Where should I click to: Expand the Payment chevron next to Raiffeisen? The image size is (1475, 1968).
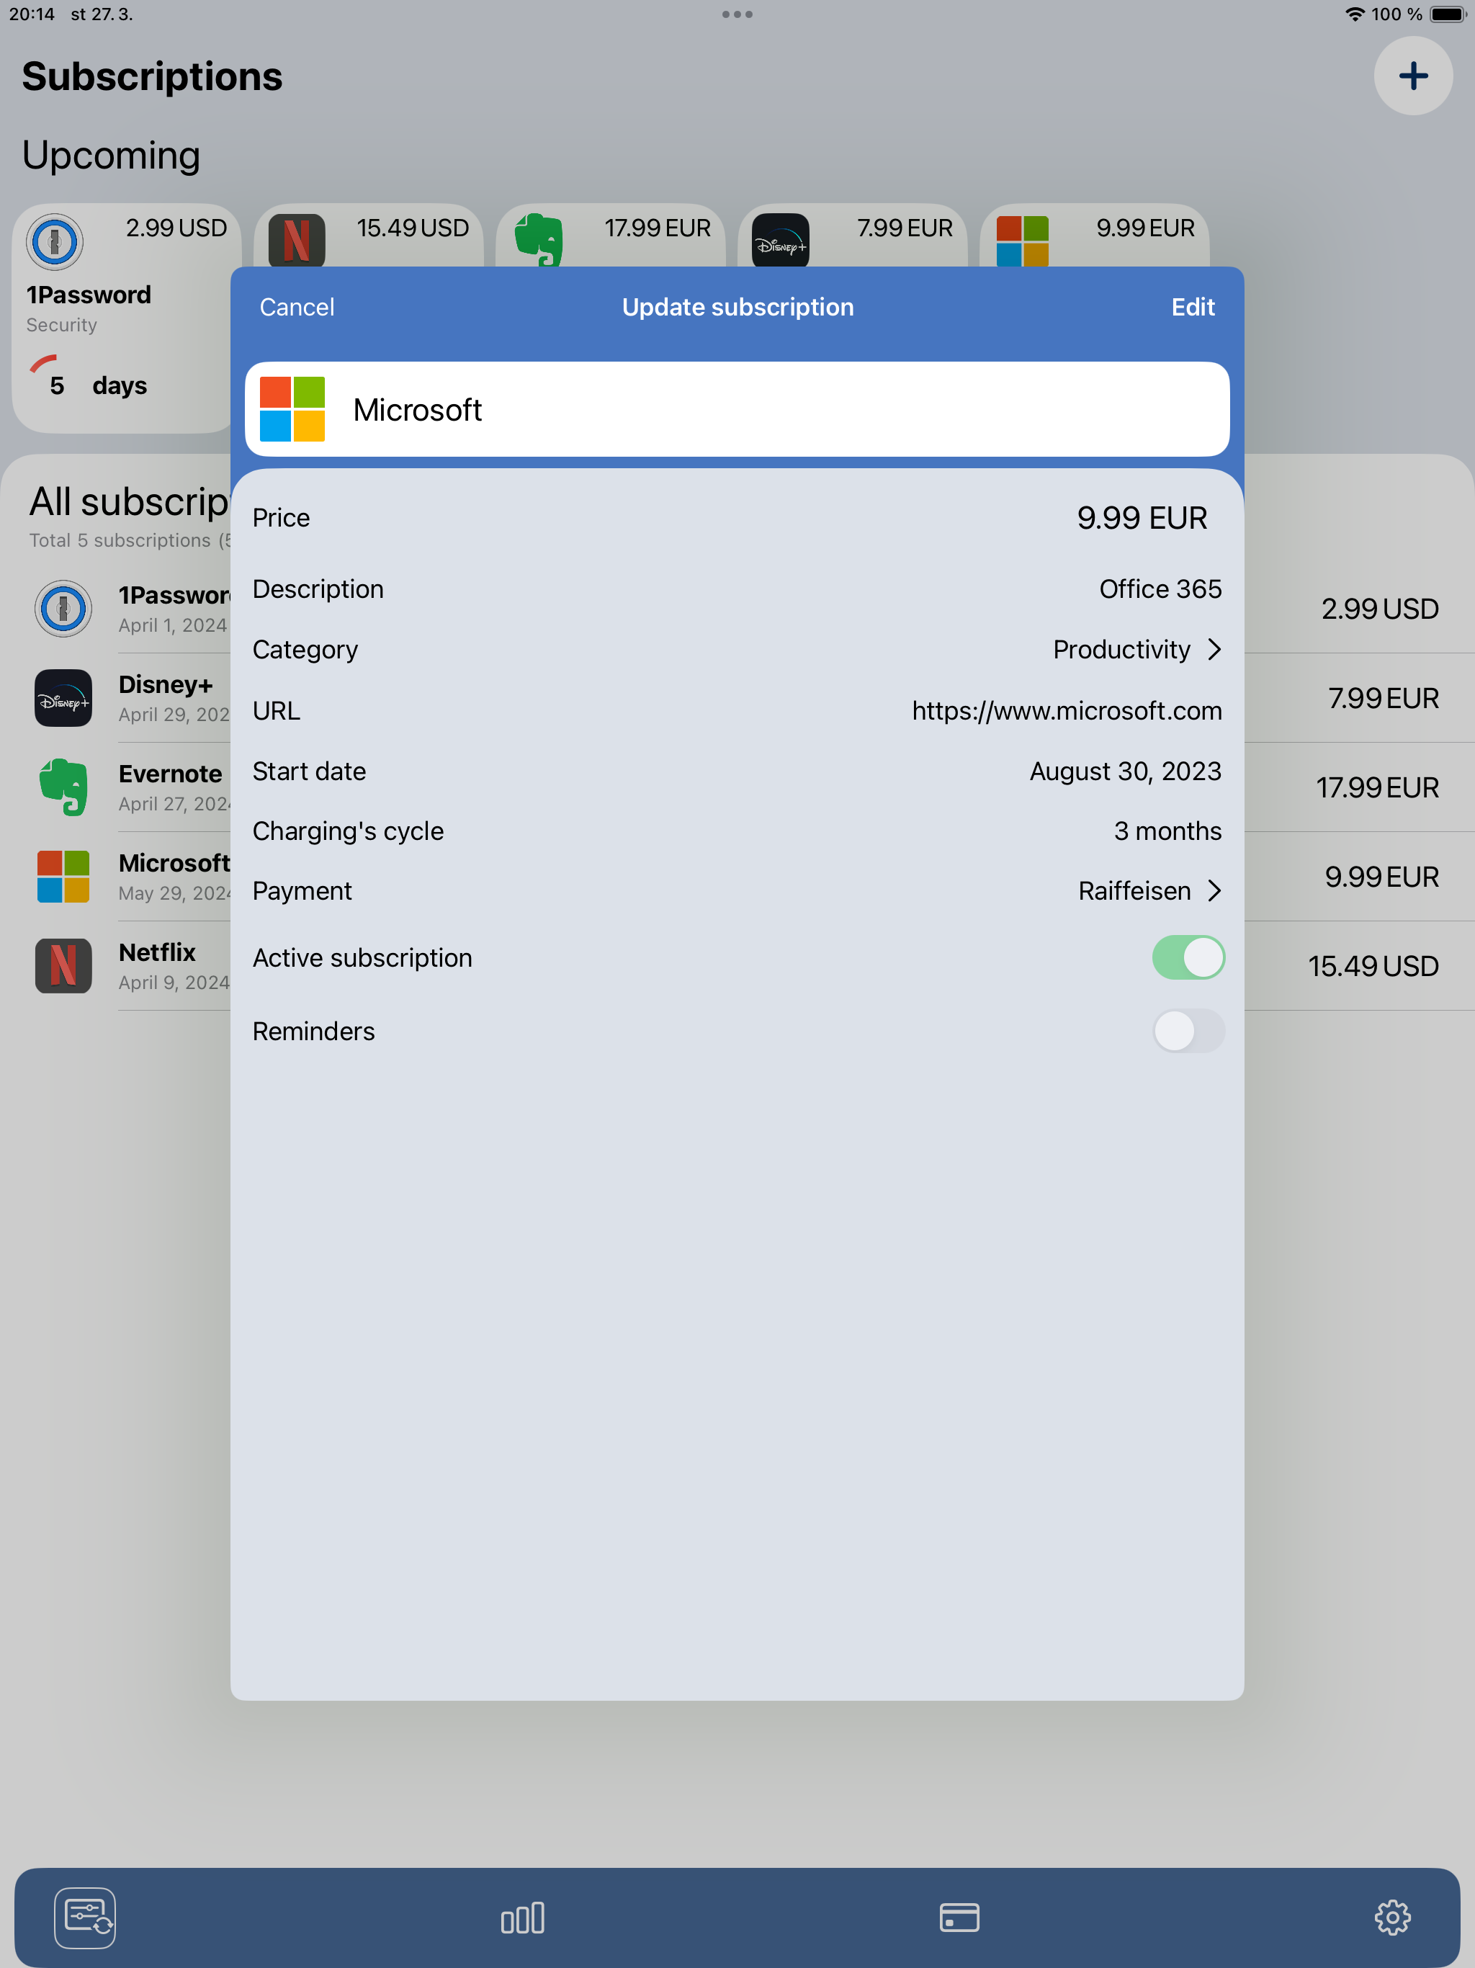click(1214, 890)
